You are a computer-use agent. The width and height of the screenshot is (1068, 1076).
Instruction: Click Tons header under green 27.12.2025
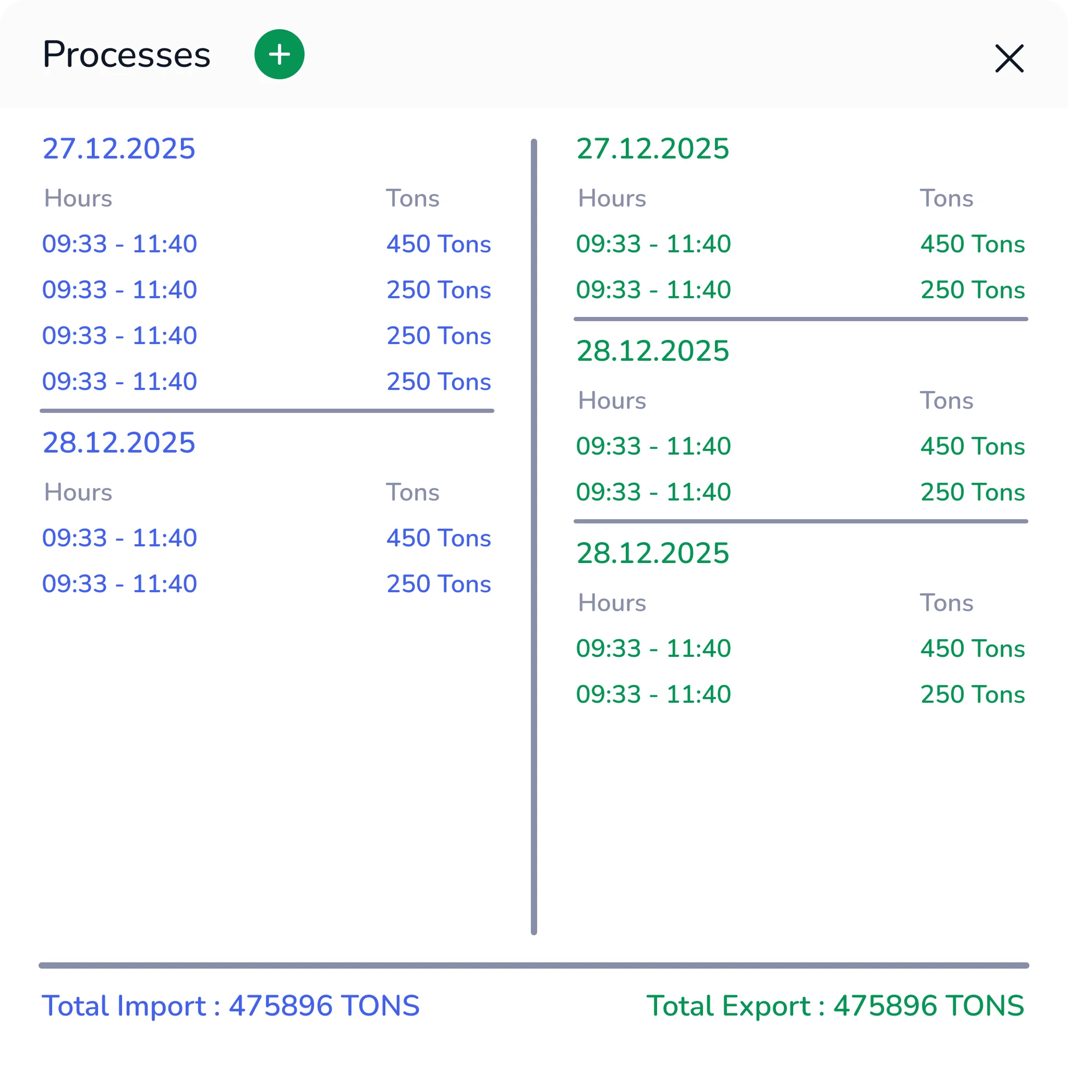pyautogui.click(x=946, y=198)
